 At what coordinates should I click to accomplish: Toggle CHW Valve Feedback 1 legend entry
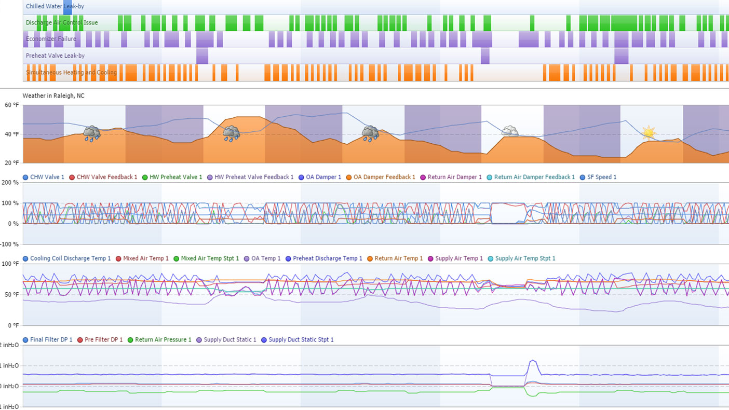[x=103, y=177]
